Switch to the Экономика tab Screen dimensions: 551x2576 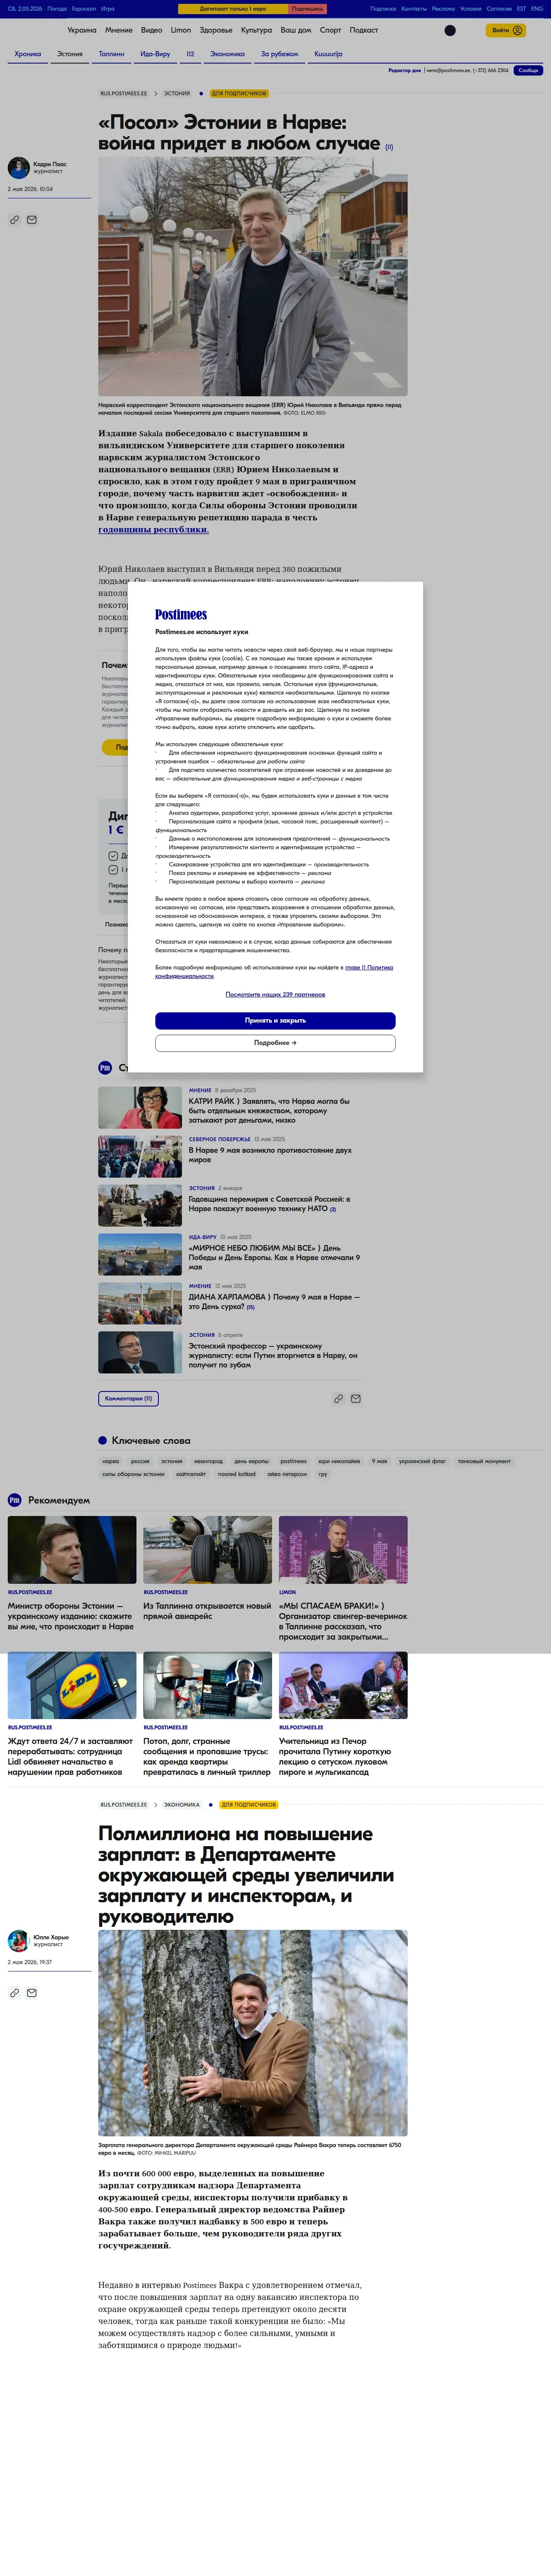[228, 54]
